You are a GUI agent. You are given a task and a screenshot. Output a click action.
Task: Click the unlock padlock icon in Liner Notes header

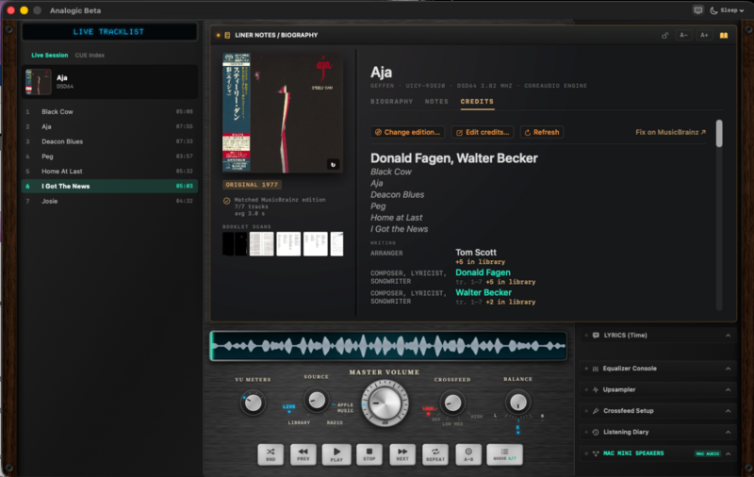665,35
